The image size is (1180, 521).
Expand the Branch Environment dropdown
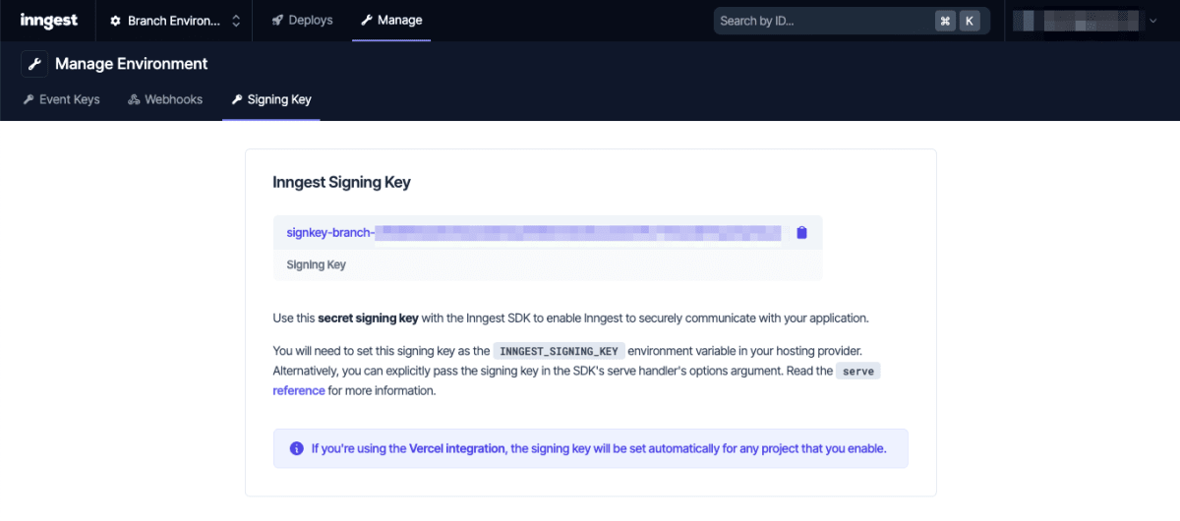[175, 21]
